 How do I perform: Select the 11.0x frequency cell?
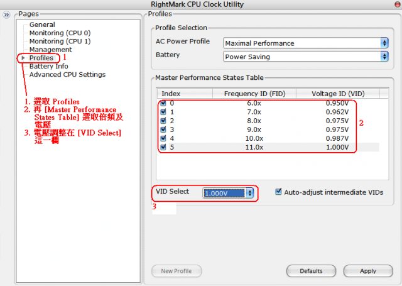(254, 147)
